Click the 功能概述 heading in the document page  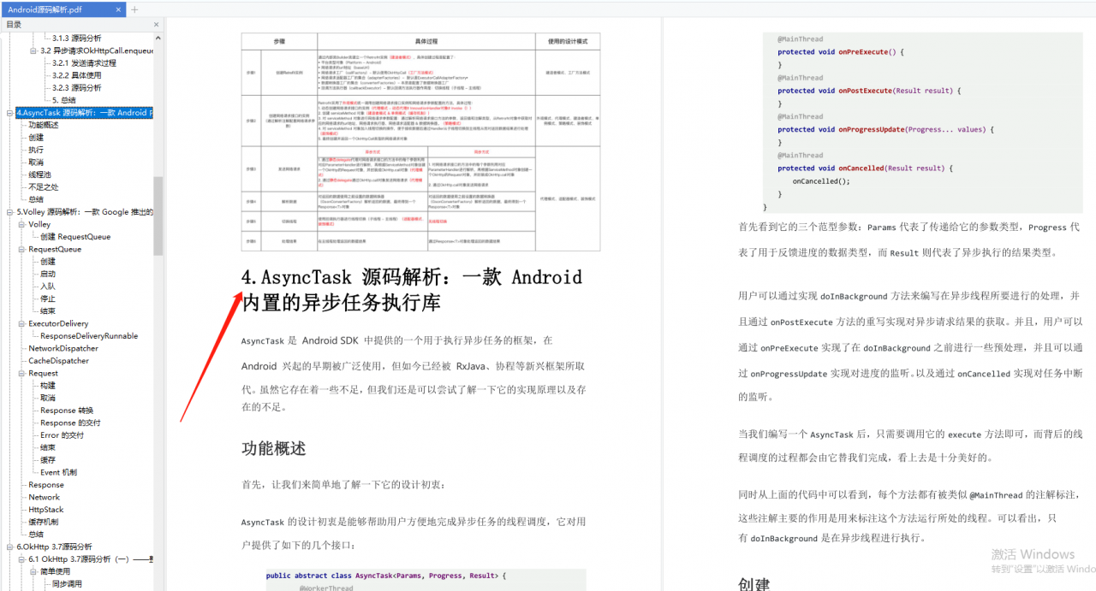pyautogui.click(x=273, y=448)
